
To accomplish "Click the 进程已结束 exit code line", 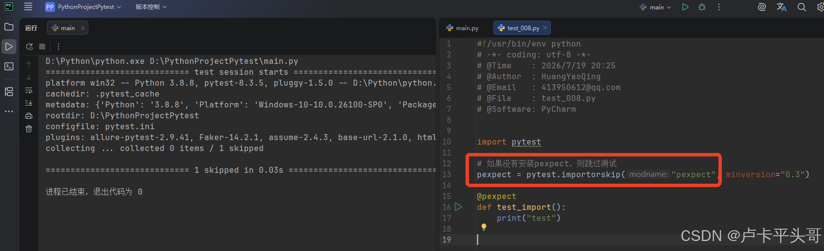I will point(94,192).
